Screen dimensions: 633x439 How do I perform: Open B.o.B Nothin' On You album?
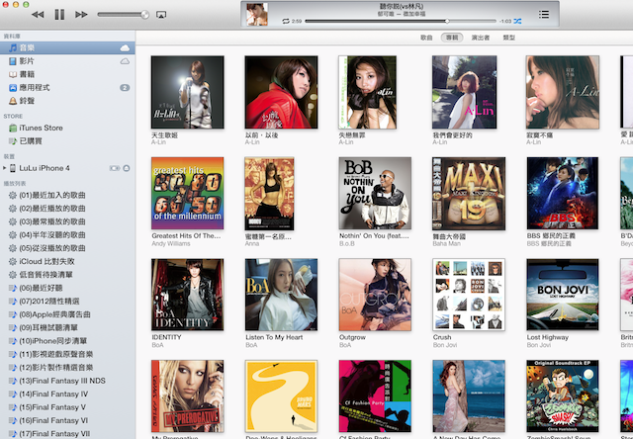(375, 193)
